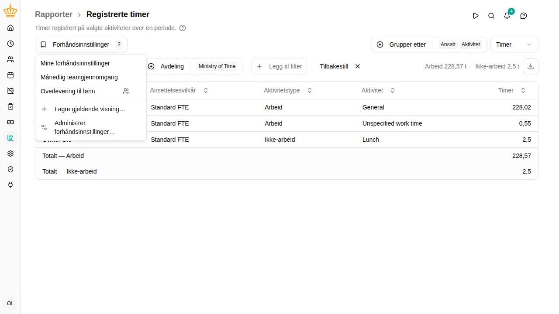Click the search magnifier icon

point(491,16)
